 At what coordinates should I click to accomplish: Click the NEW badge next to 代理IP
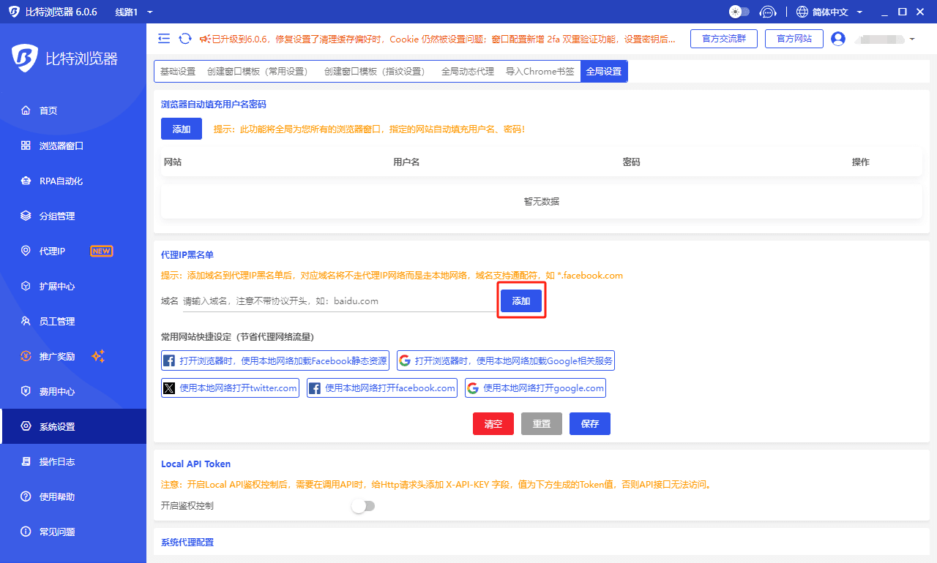point(101,251)
